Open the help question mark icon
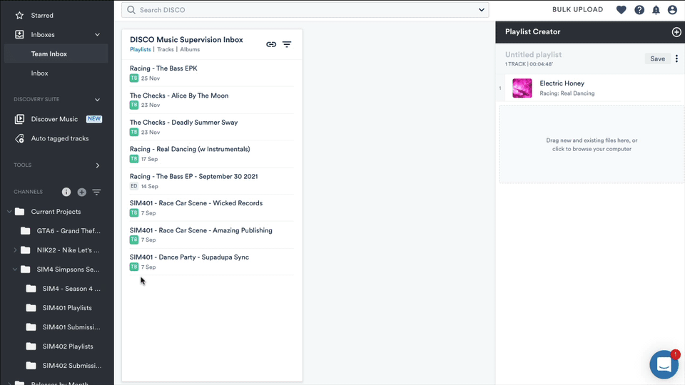Image resolution: width=685 pixels, height=385 pixels. (x=639, y=9)
